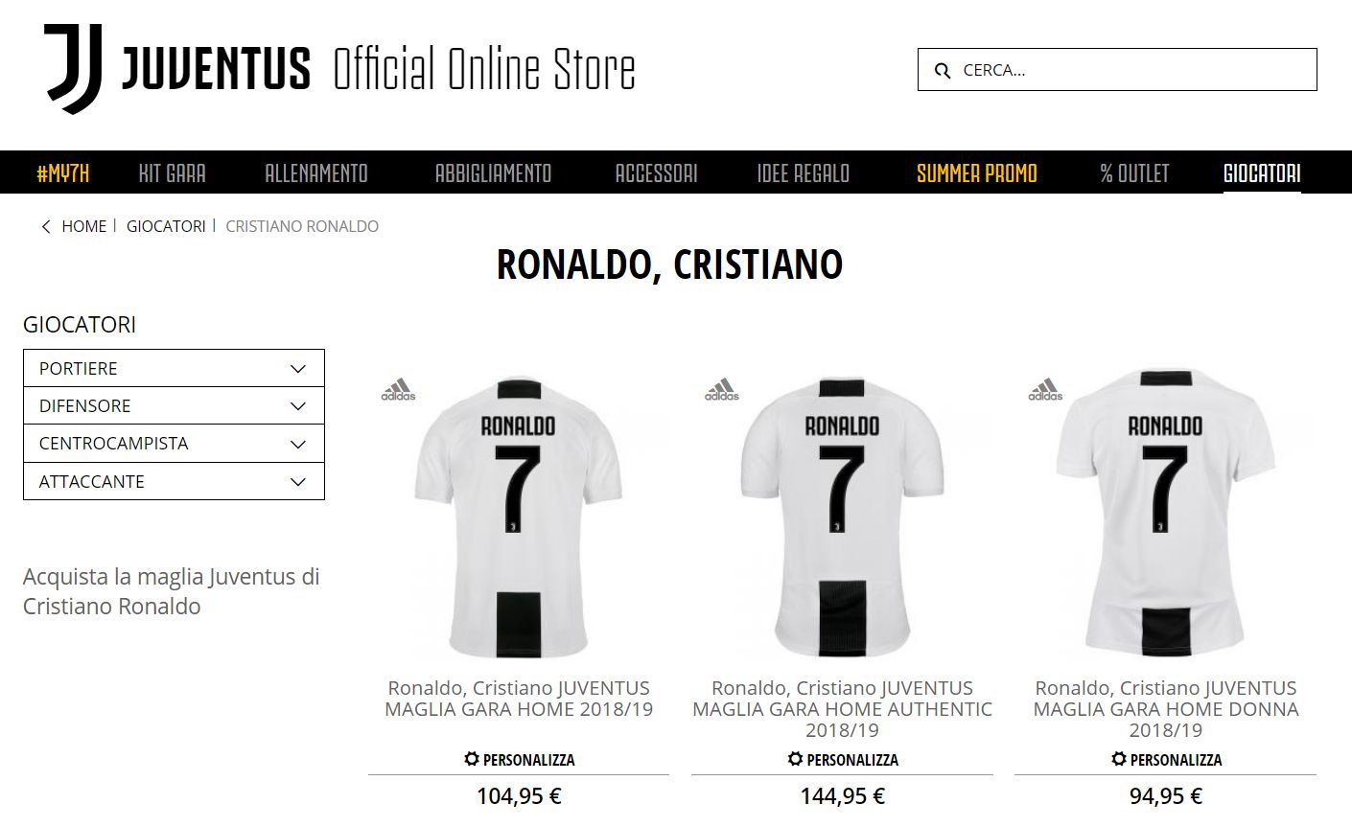Image resolution: width=1352 pixels, height=827 pixels.
Task: Open the SUMMER PROMO menu
Action: click(977, 173)
